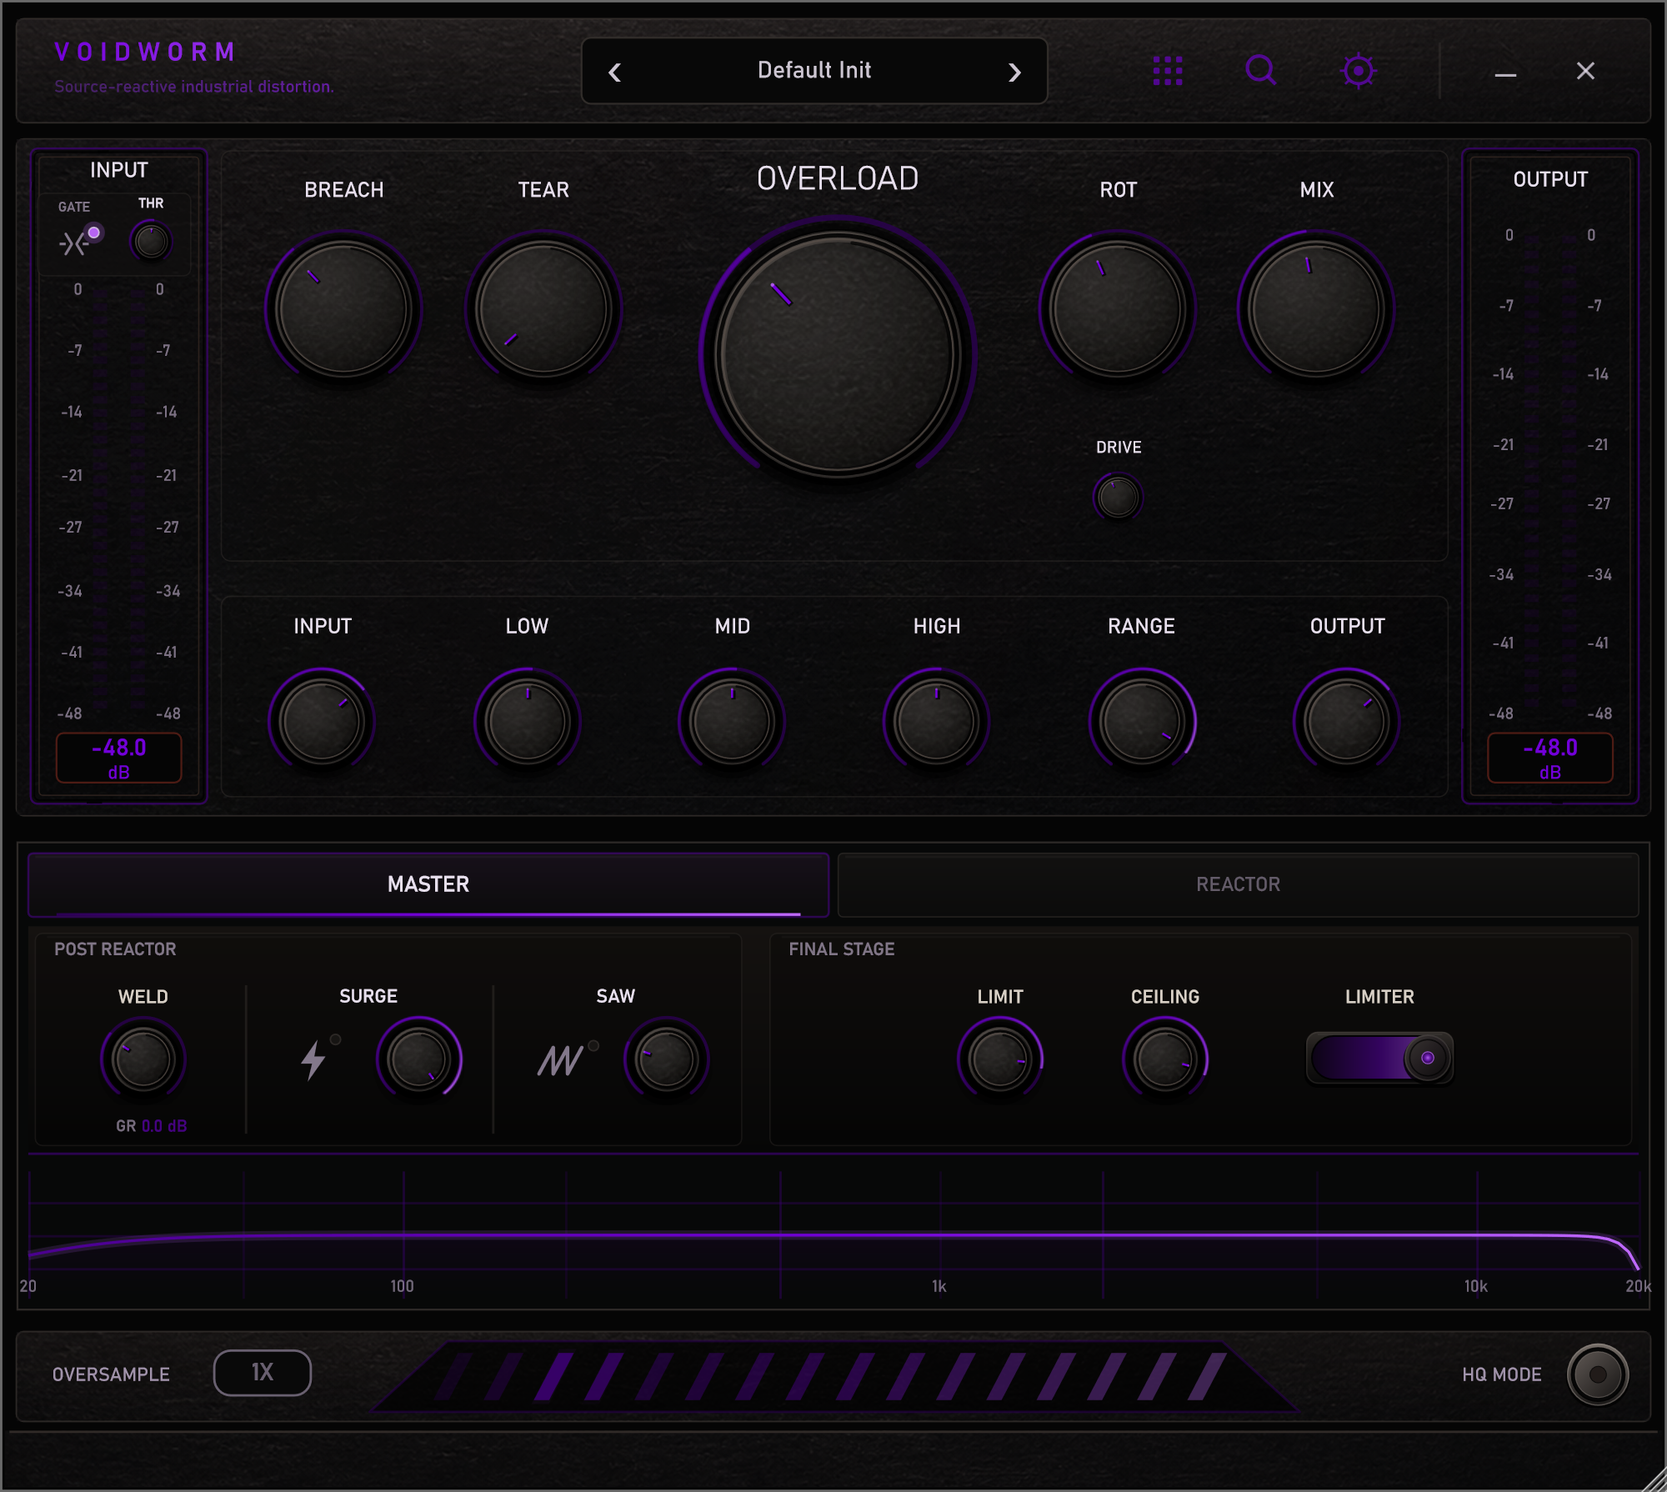Click the HIGH band knob
This screenshot has height=1492, width=1667.
point(936,721)
